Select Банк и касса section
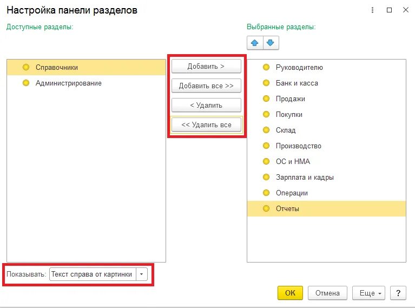 pyautogui.click(x=326, y=83)
